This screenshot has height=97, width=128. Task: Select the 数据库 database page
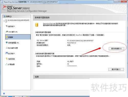(x=18, y=37)
